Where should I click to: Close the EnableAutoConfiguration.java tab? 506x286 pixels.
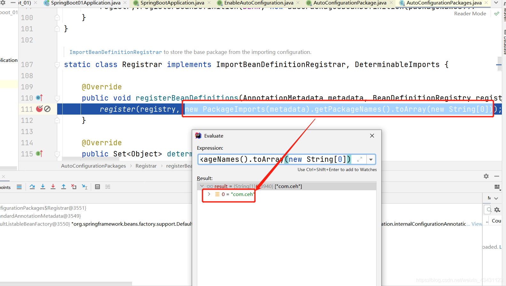298,3
